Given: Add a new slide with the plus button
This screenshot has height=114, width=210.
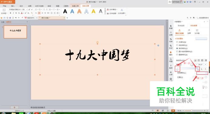Looking at the screenshot, I should click(x=15, y=107).
